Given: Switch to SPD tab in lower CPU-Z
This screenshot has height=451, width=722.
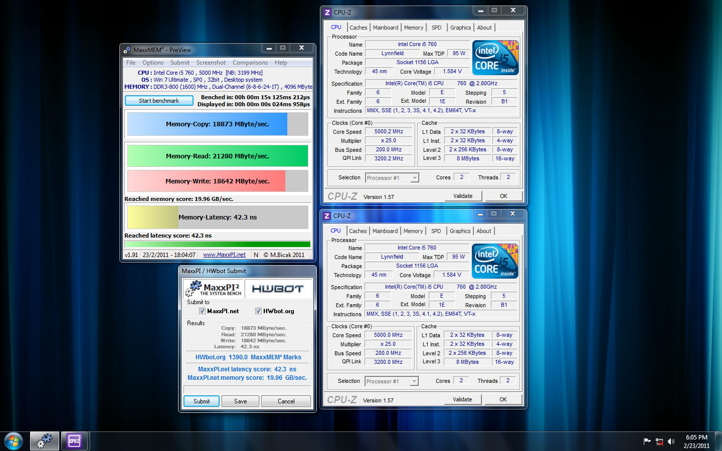Looking at the screenshot, I should [x=436, y=231].
